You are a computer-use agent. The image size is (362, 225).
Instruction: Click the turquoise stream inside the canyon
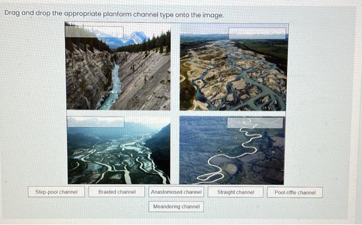[x=112, y=89]
